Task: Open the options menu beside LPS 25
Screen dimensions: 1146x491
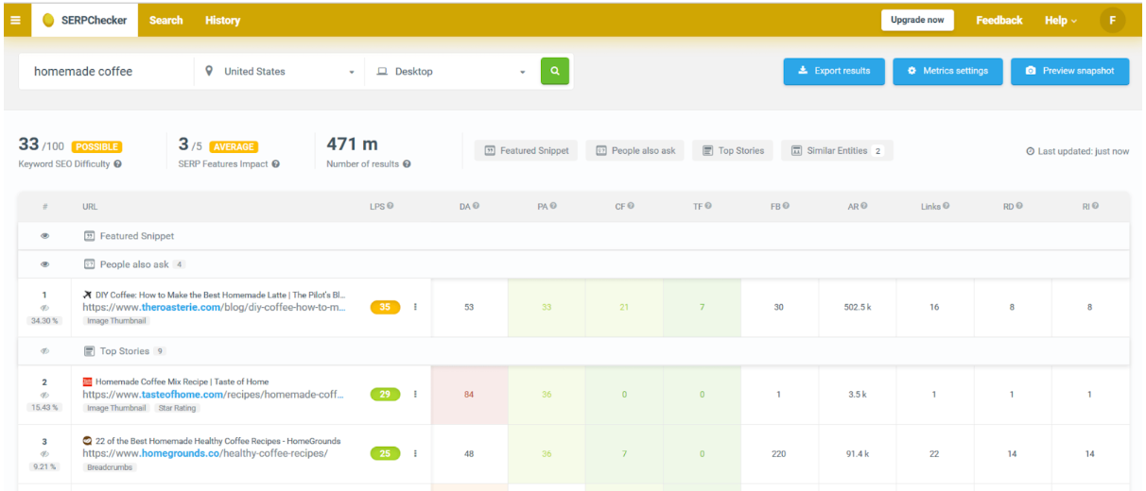Action: pos(415,453)
